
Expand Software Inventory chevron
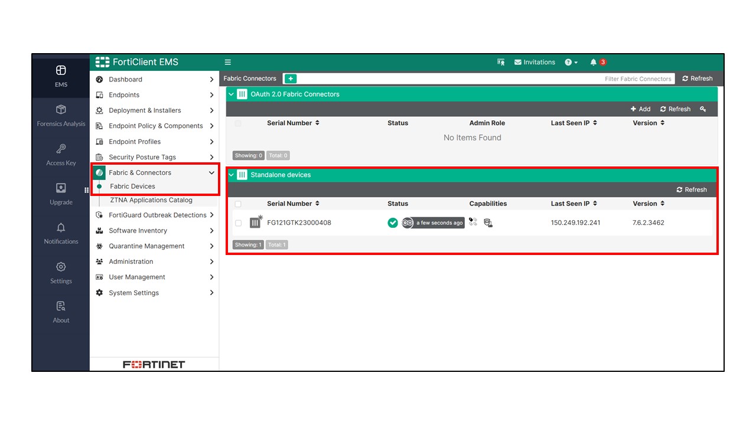point(211,231)
